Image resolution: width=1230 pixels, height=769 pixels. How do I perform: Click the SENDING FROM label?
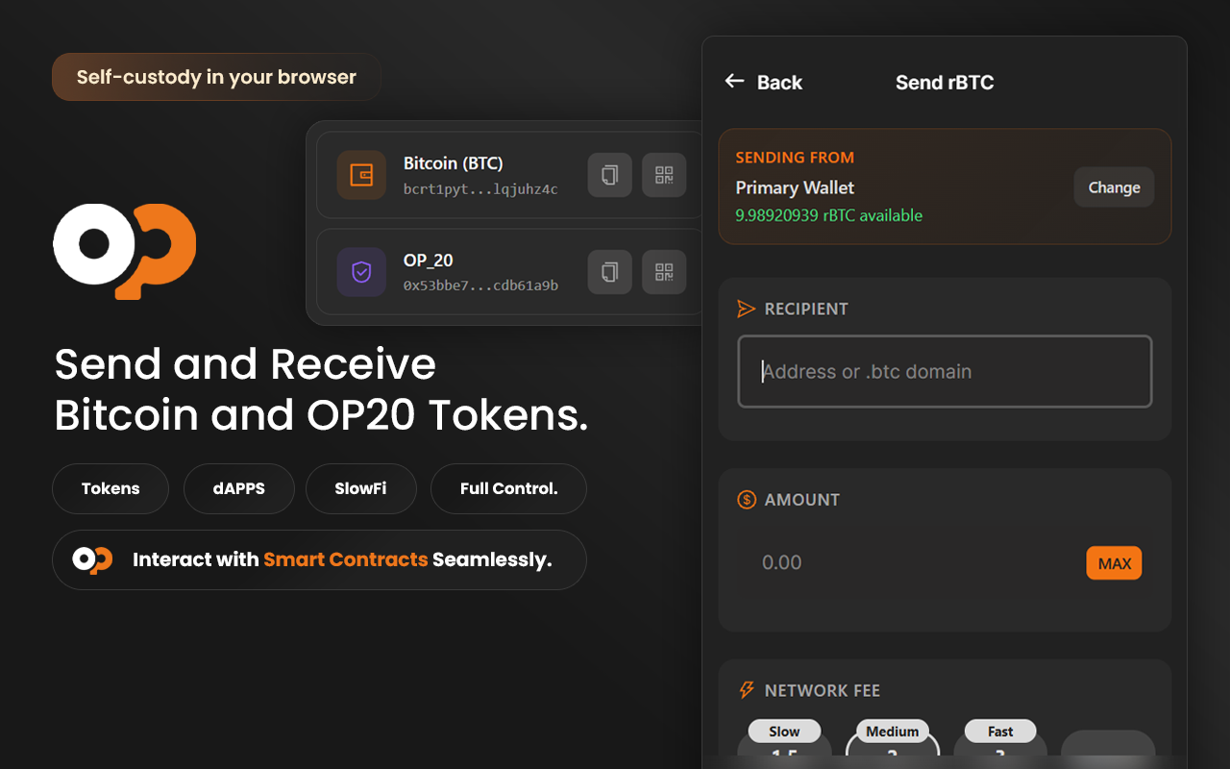tap(795, 158)
